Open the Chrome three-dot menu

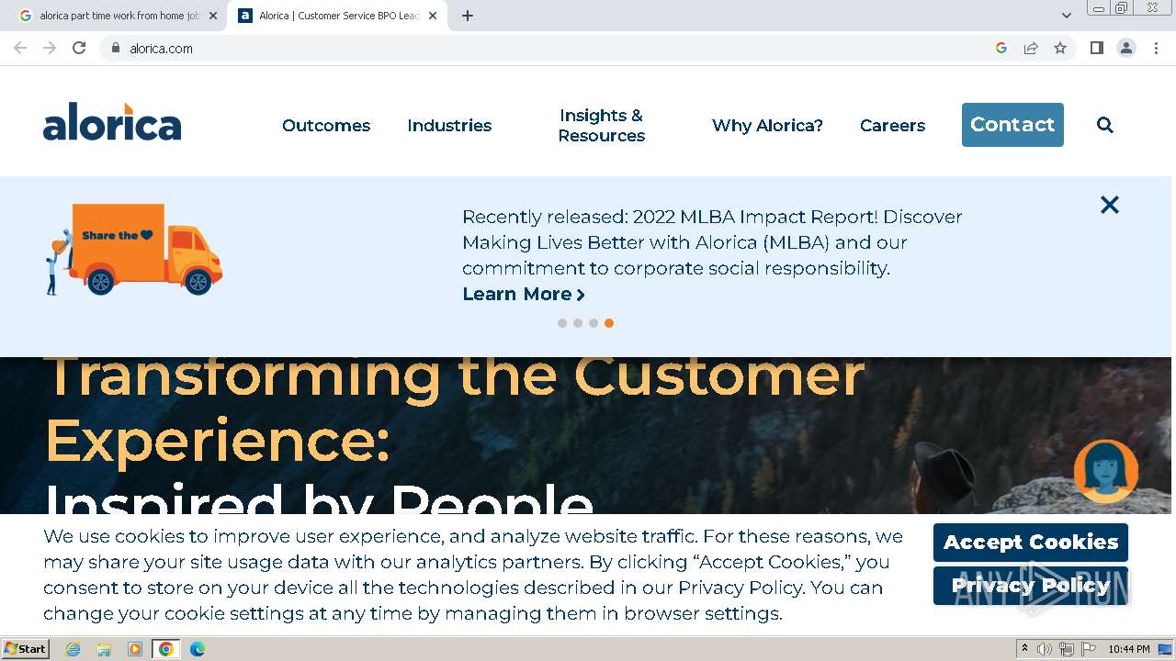(x=1156, y=48)
